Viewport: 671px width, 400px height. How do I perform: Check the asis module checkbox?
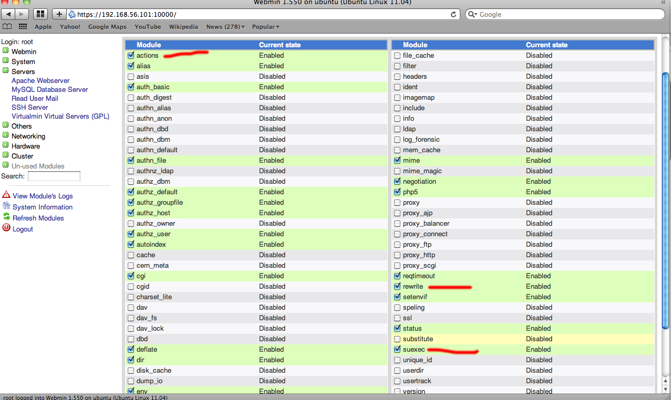click(131, 76)
